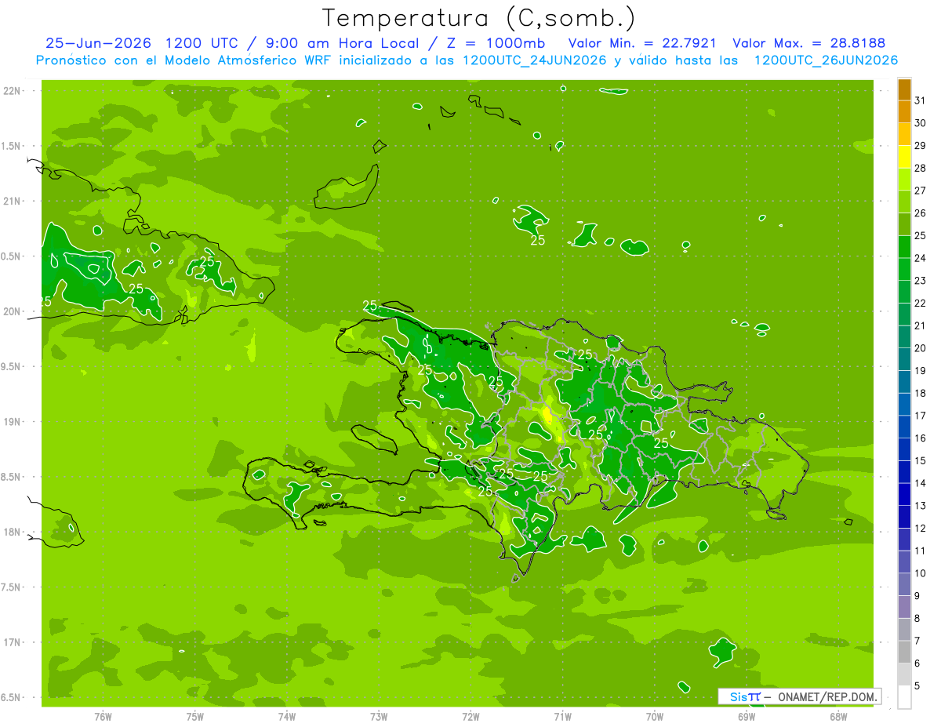The height and width of the screenshot is (727, 941).
Task: Click the '73W' longitude label
Action: coord(379,716)
